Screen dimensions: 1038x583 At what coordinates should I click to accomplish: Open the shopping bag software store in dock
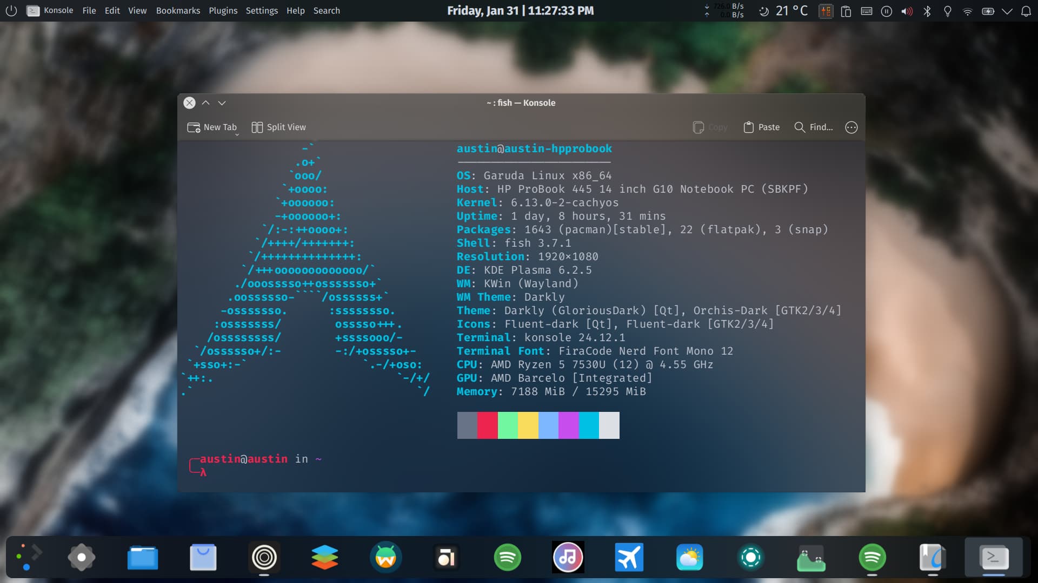(203, 558)
